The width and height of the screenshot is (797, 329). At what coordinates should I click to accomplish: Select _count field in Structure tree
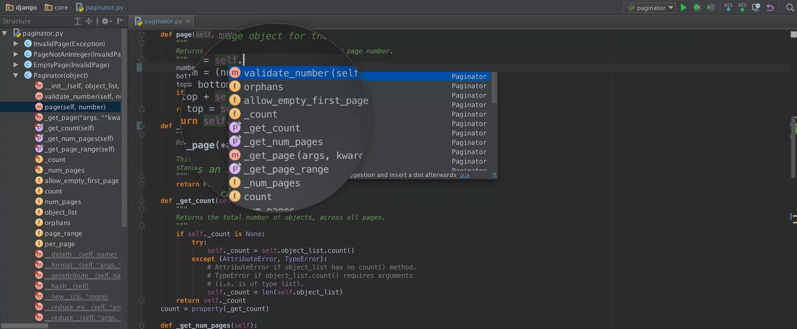50,160
